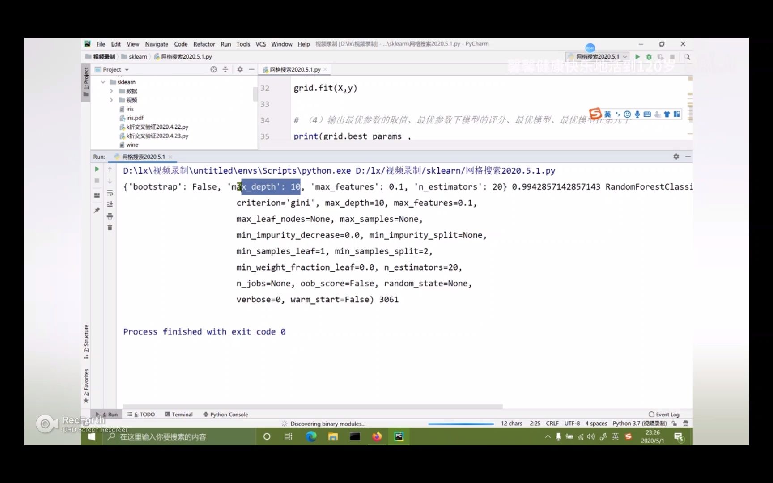Open the VCS menu
The image size is (773, 483).
coord(261,44)
